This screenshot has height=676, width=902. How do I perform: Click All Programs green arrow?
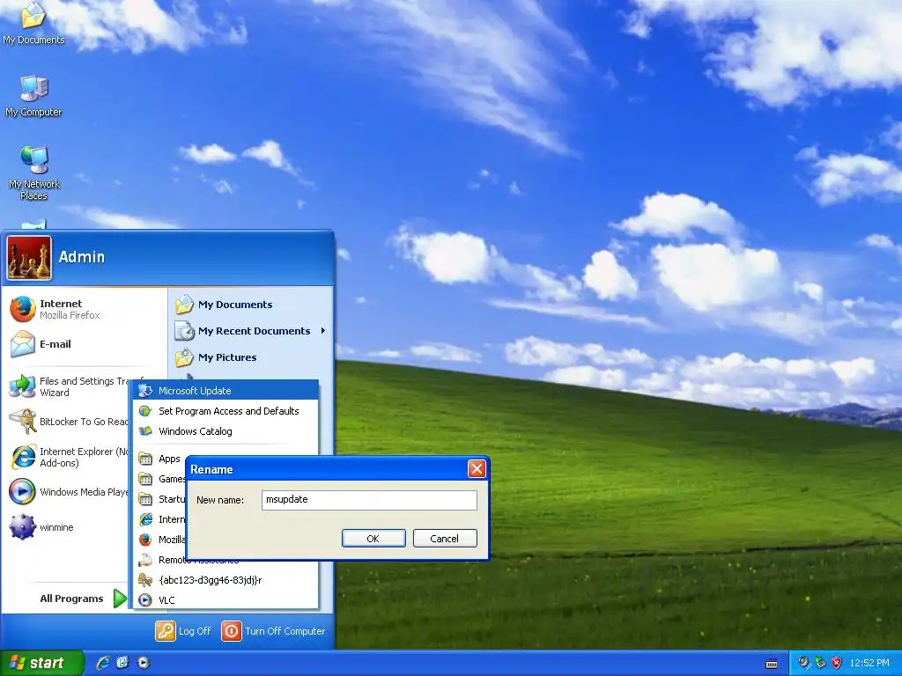pos(120,599)
